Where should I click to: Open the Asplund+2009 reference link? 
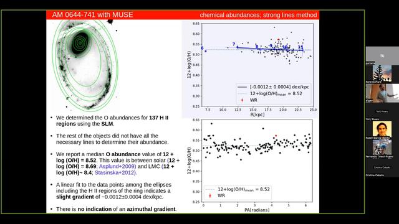tap(117, 166)
